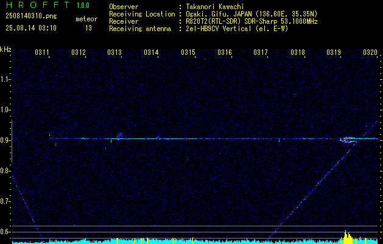The image size is (383, 244).
Task: Click the observer name Takanori Kawachi
Action: 215,7
